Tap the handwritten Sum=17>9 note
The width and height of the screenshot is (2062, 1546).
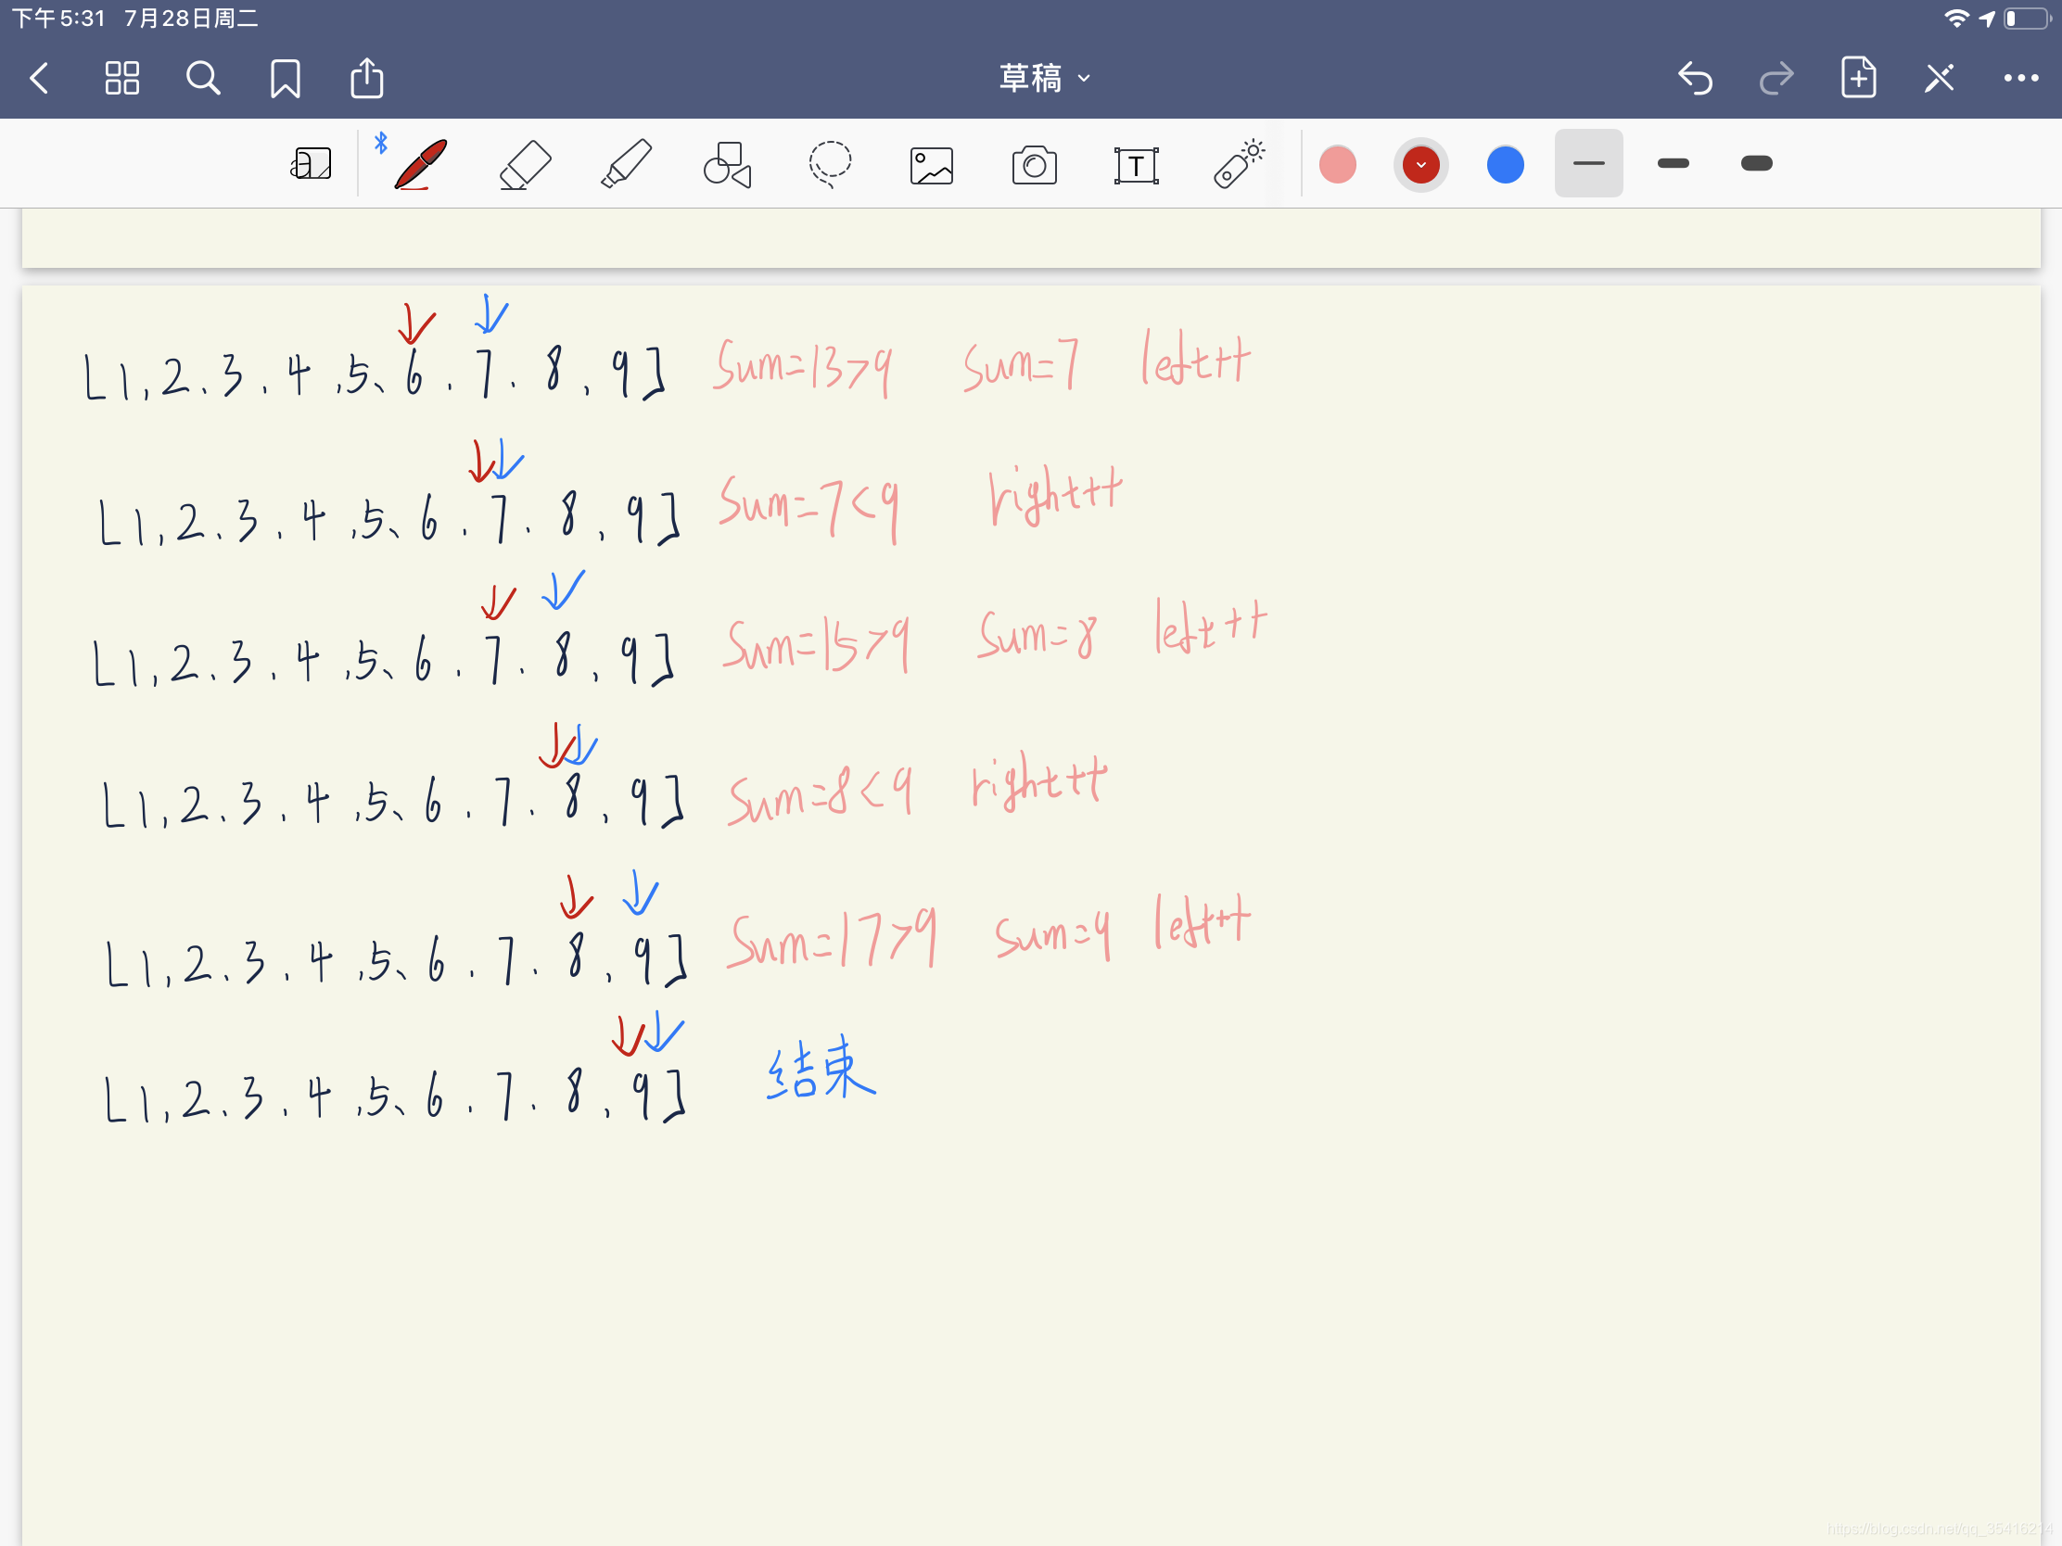833,939
